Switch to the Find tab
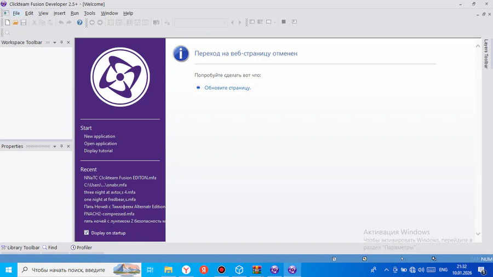Screen dimensions: 493x277 pos(50,247)
